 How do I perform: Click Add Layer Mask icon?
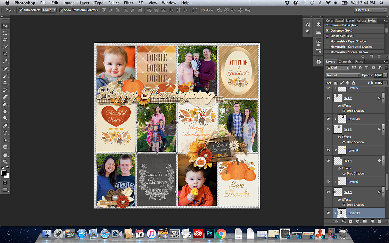350,221
